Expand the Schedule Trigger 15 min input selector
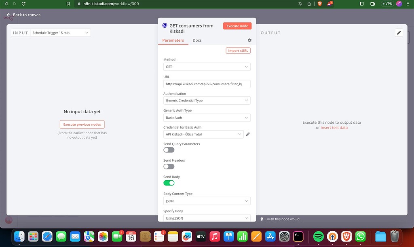The width and height of the screenshot is (414, 247). [x=61, y=33]
